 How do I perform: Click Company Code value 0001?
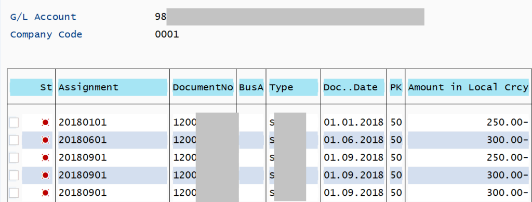pos(167,34)
